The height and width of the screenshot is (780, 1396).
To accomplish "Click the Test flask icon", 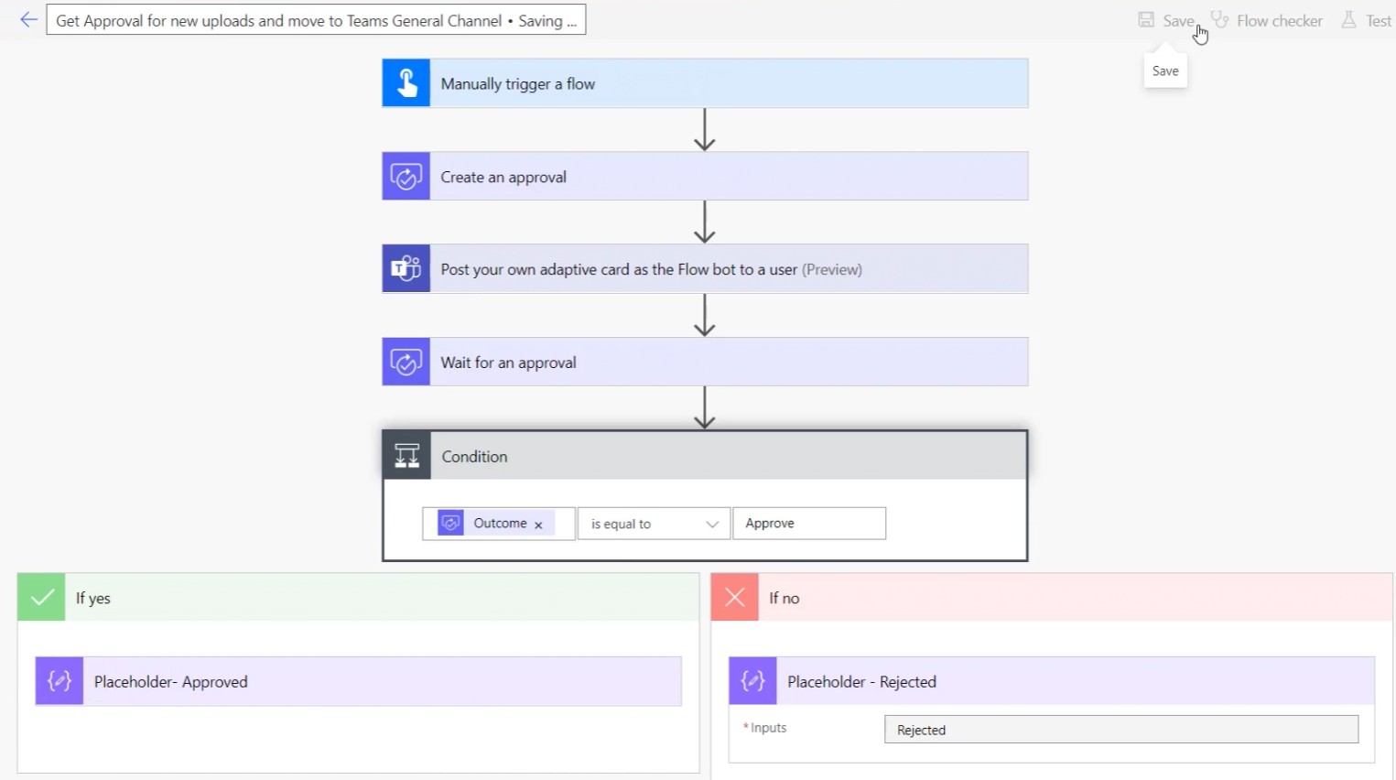I will 1348,19.
